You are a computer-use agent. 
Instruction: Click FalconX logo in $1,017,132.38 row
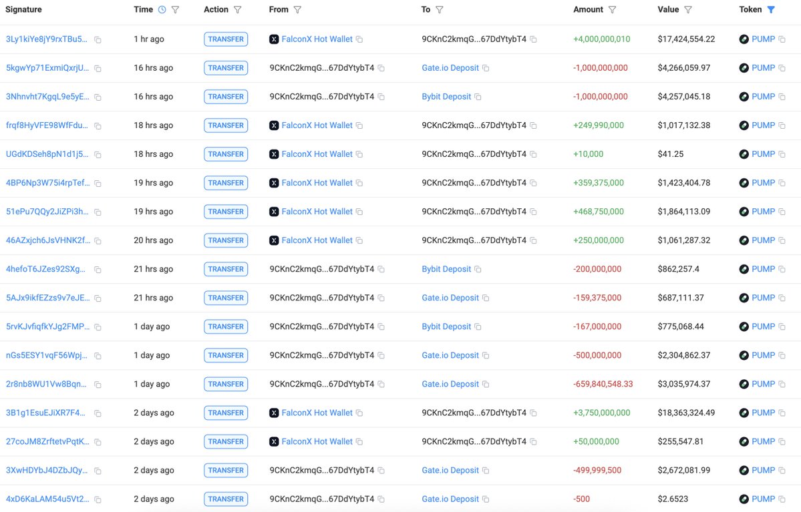[x=274, y=125]
